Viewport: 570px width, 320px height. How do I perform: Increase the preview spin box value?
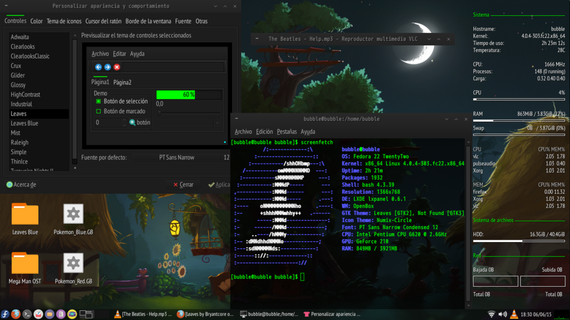124,120
